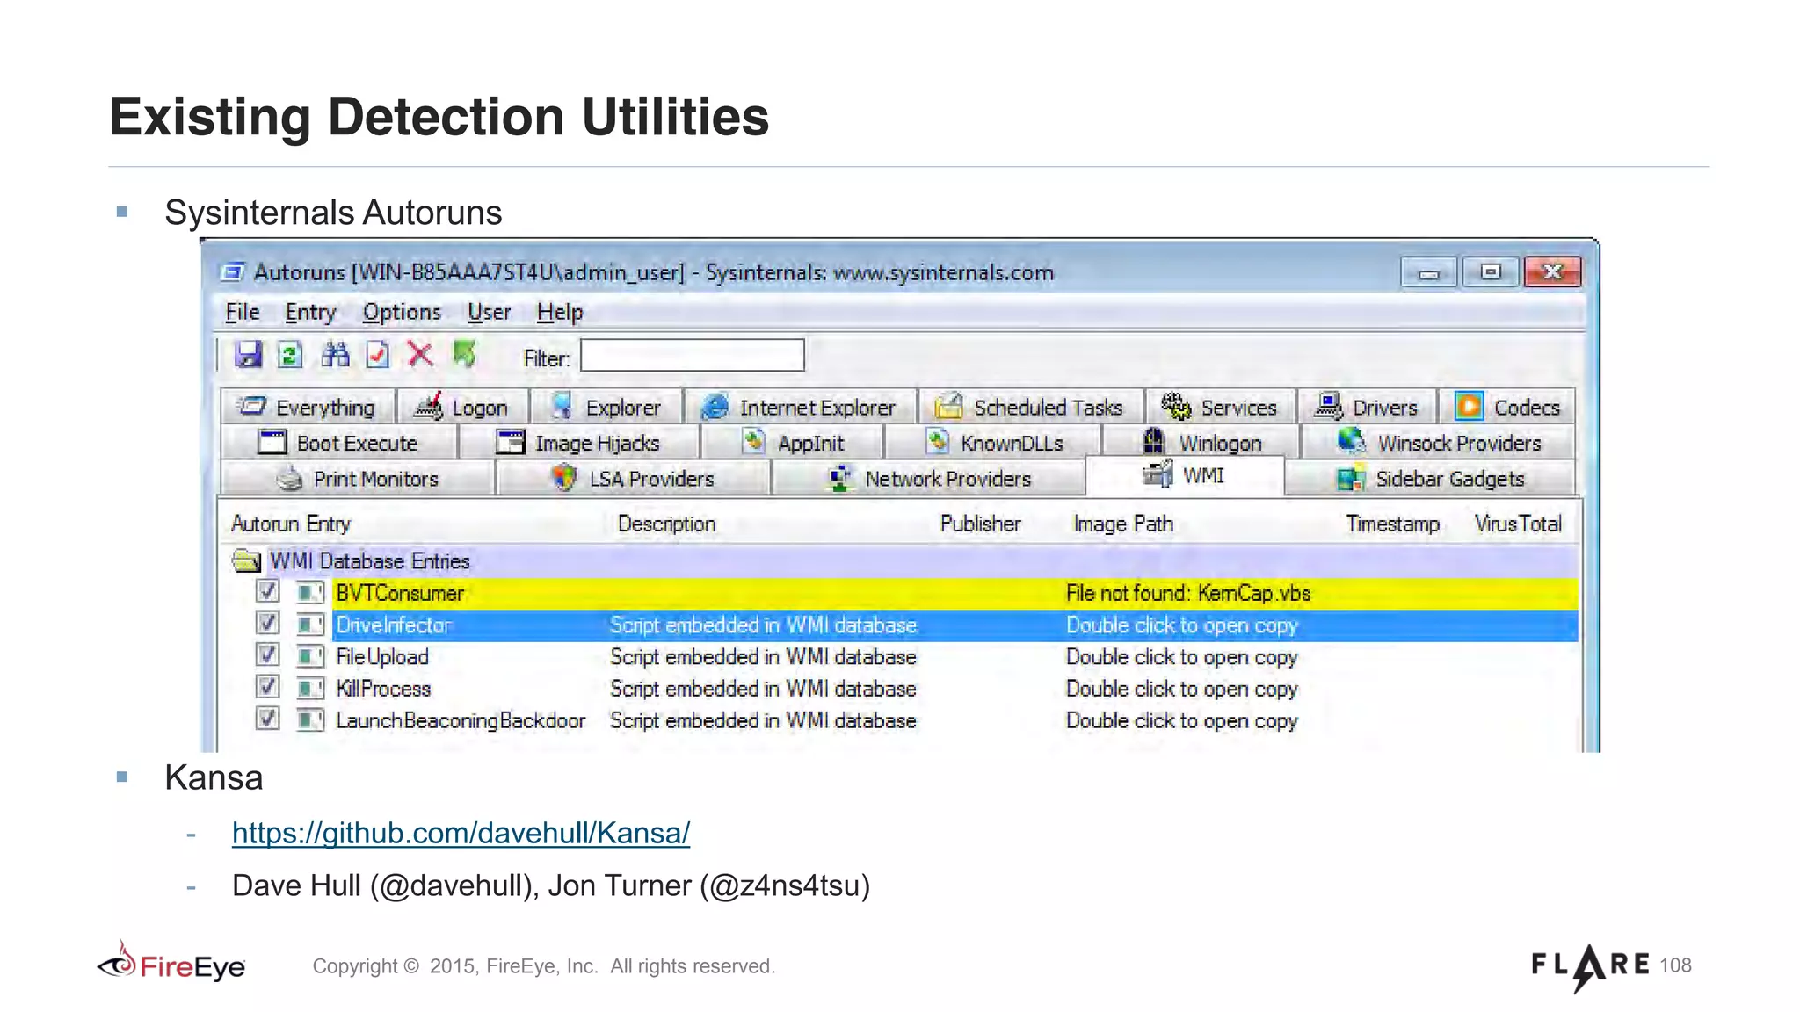Click 'Script embedded in WMI database' in FileUpload row

coord(763,656)
